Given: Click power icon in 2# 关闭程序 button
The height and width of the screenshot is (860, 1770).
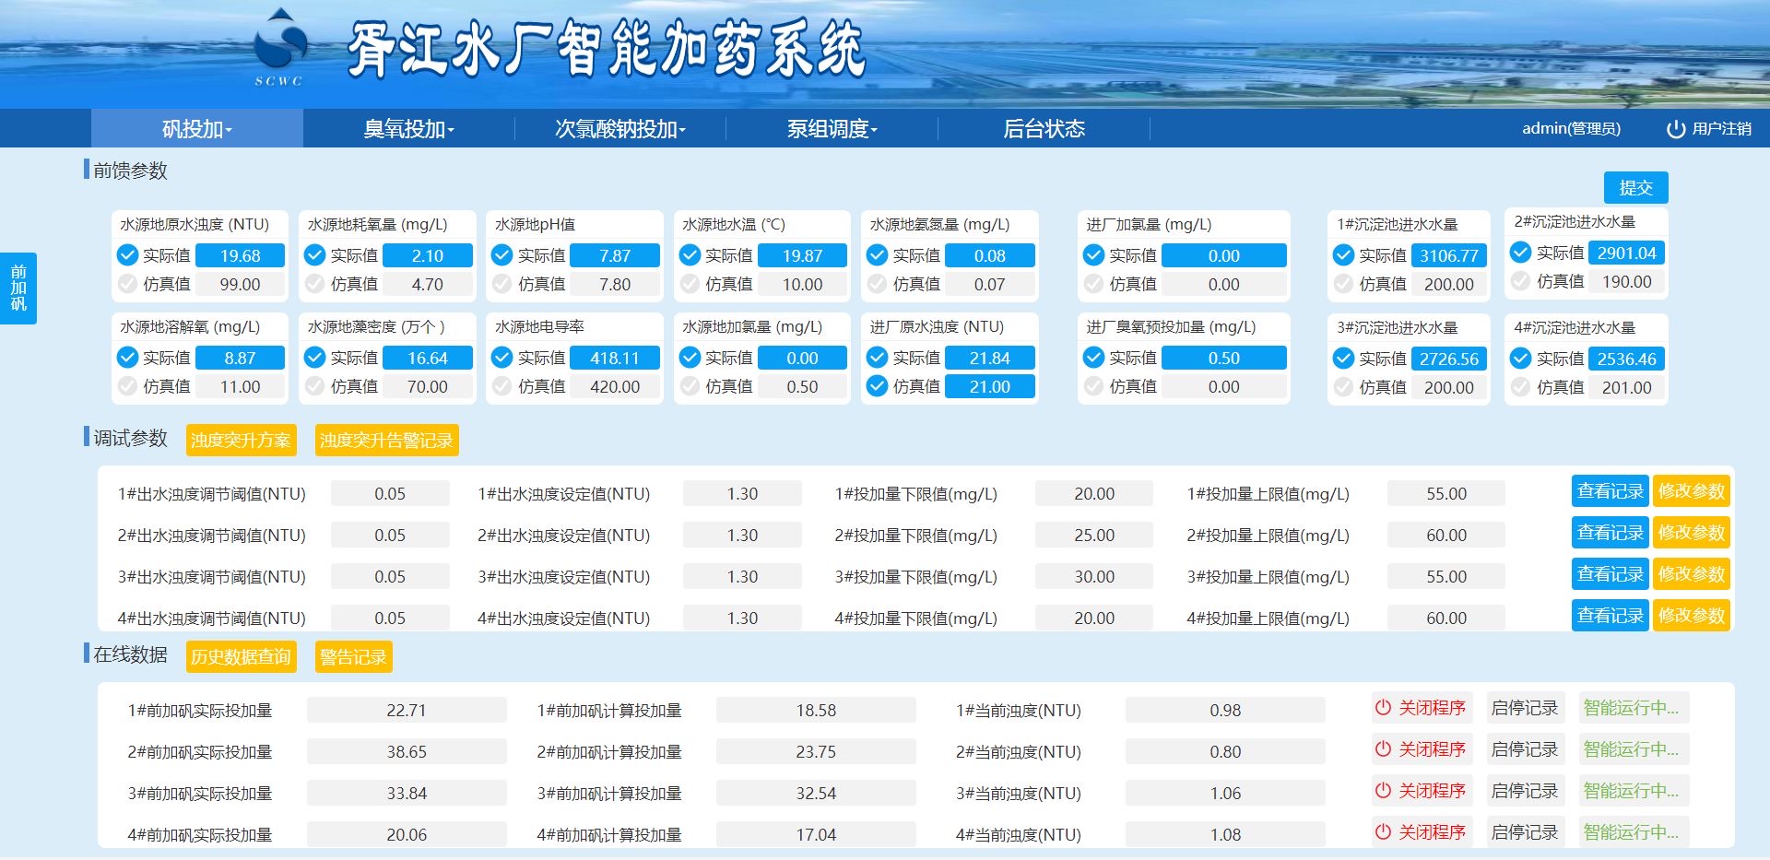Looking at the screenshot, I should coord(1383,749).
